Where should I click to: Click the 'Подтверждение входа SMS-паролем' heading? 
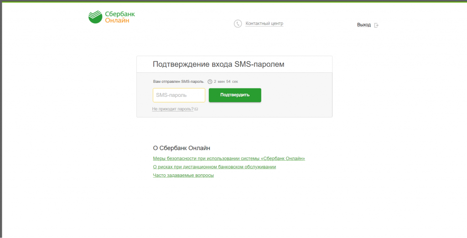tap(218, 64)
